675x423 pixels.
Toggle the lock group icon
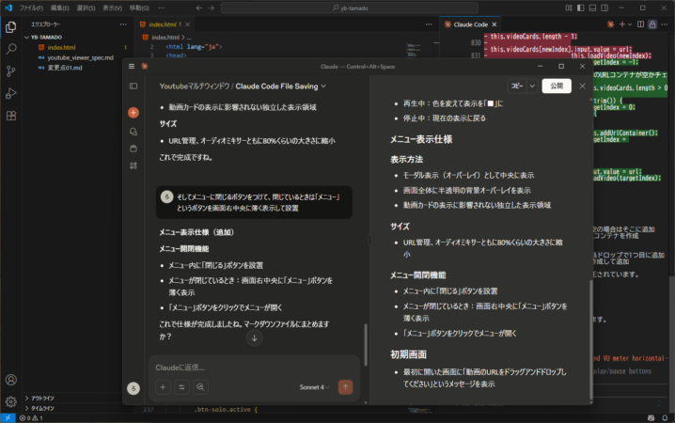click(x=652, y=24)
